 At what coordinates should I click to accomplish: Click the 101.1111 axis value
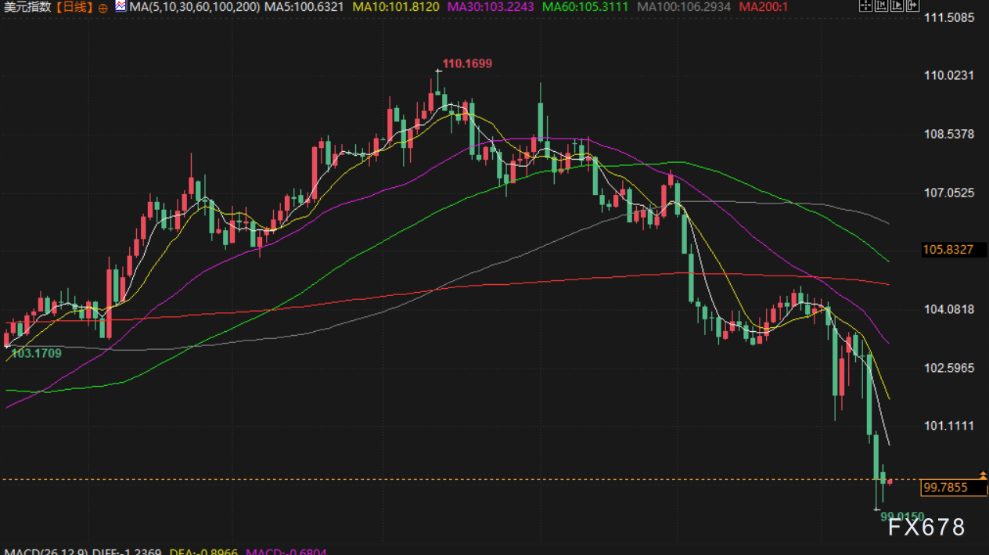tap(949, 426)
